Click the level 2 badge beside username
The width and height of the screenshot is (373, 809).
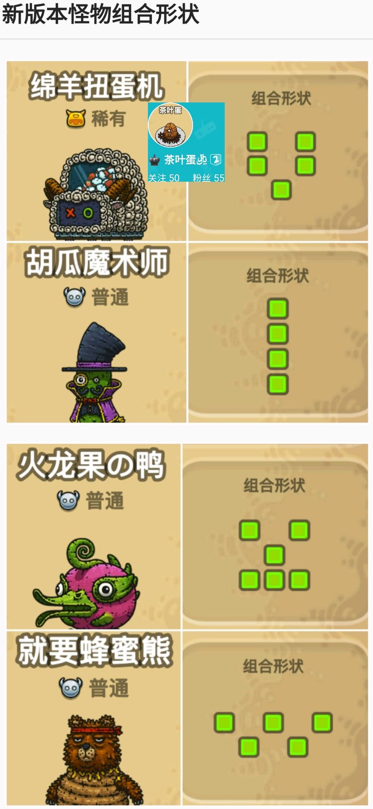215,160
